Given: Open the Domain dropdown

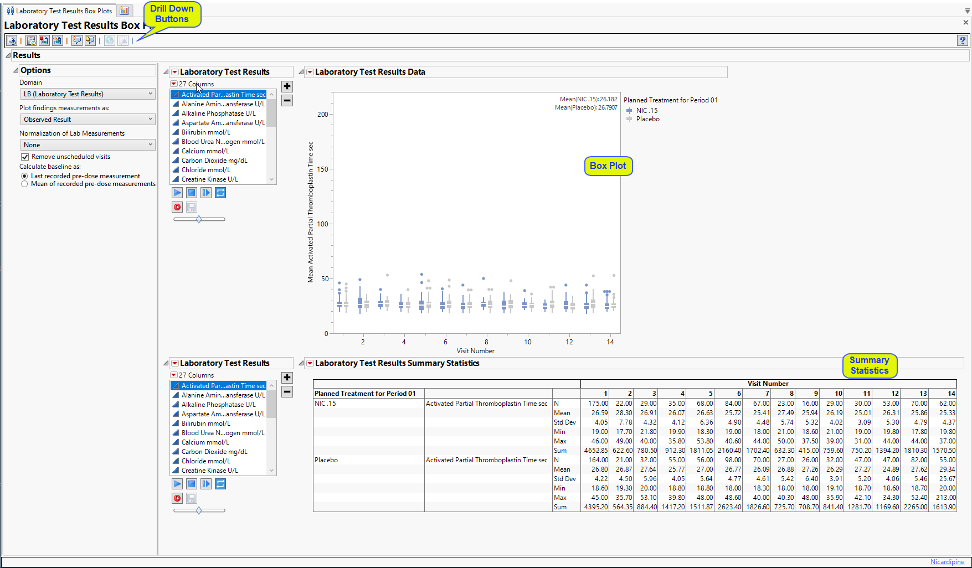Looking at the screenshot, I should (x=88, y=94).
